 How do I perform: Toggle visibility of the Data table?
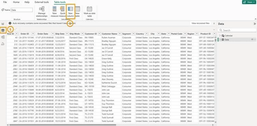[x=252, y=40]
